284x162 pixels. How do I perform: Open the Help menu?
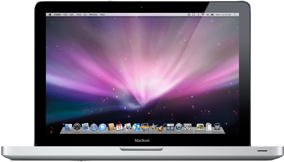tap(102, 14)
